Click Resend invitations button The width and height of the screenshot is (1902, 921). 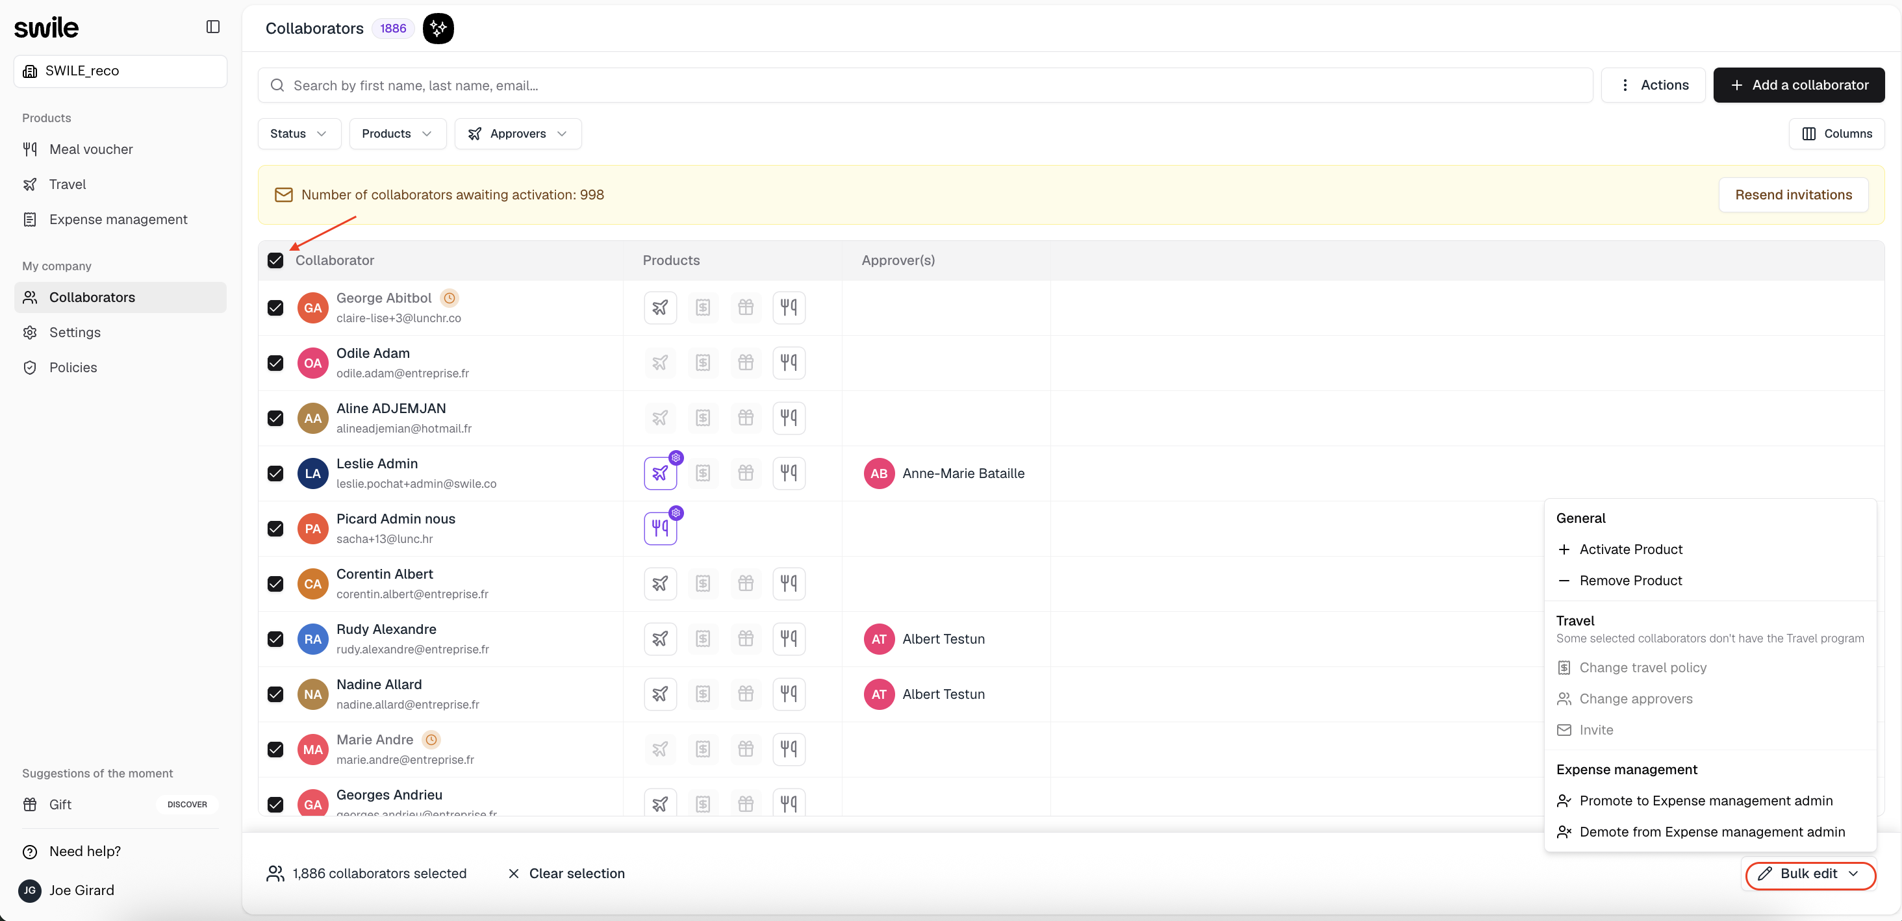[x=1794, y=195]
